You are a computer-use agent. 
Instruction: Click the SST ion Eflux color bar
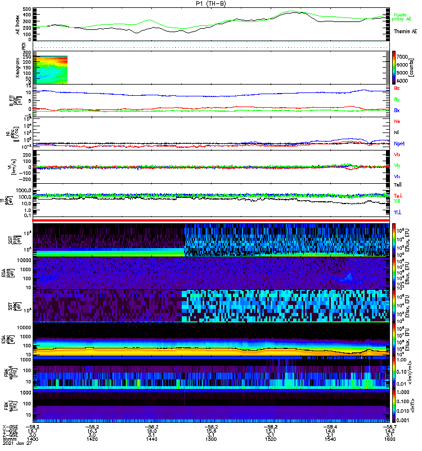point(393,240)
